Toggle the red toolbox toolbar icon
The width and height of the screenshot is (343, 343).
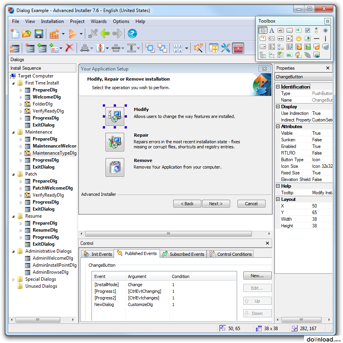click(x=238, y=48)
